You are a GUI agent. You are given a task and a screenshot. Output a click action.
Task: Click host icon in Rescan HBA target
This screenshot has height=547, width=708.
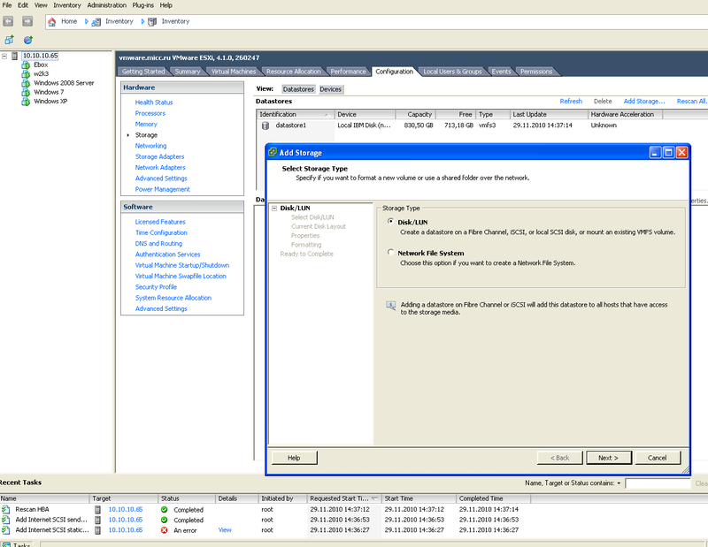[x=98, y=510]
